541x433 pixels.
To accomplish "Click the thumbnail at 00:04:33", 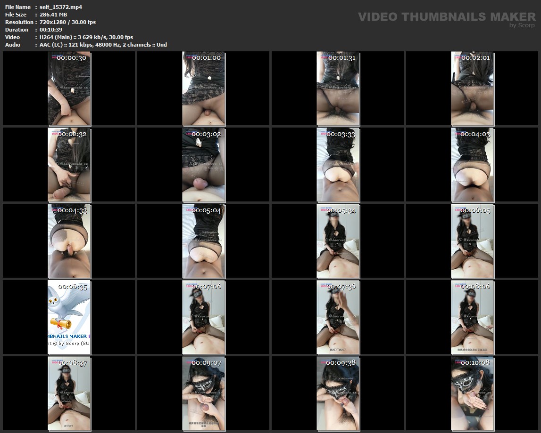I will [69, 241].
